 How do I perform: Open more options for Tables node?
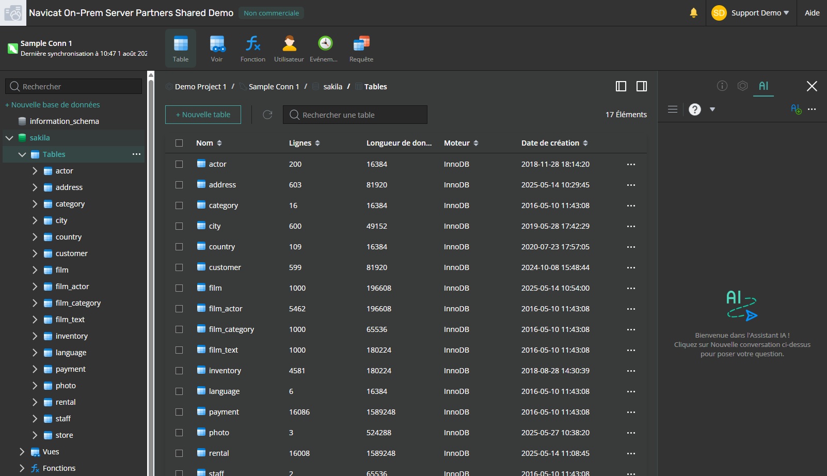click(x=136, y=154)
